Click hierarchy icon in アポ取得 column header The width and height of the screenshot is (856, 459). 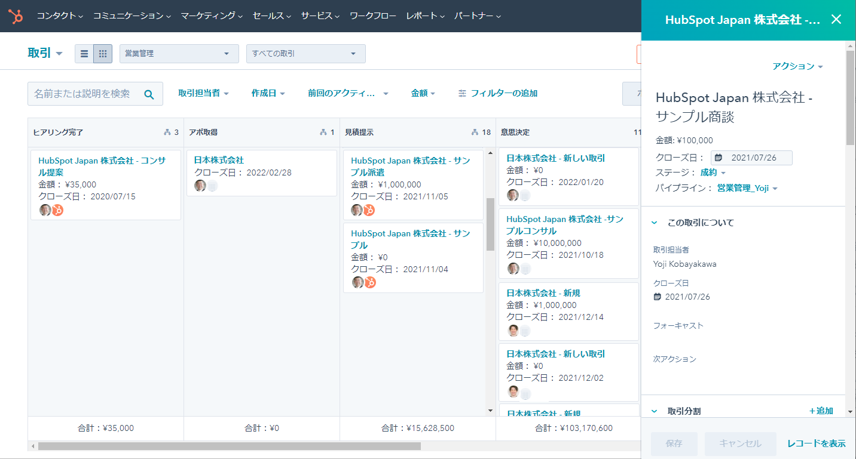(323, 133)
